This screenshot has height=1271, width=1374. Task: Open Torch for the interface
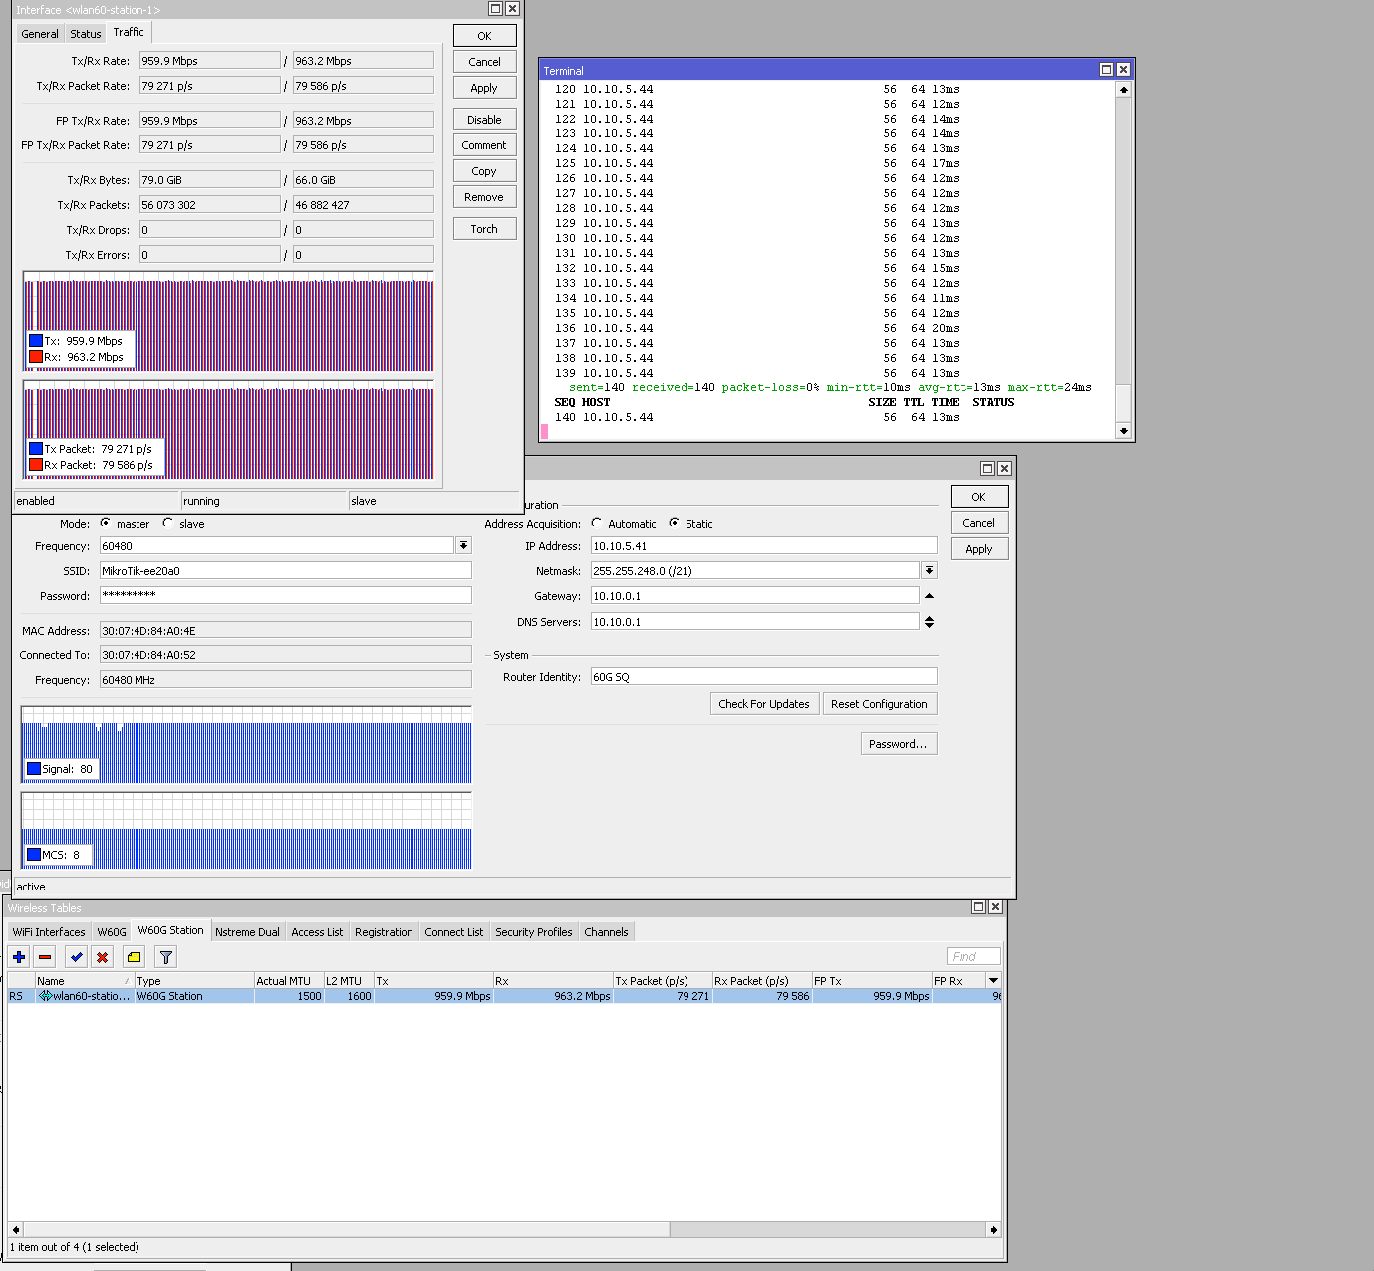484,229
